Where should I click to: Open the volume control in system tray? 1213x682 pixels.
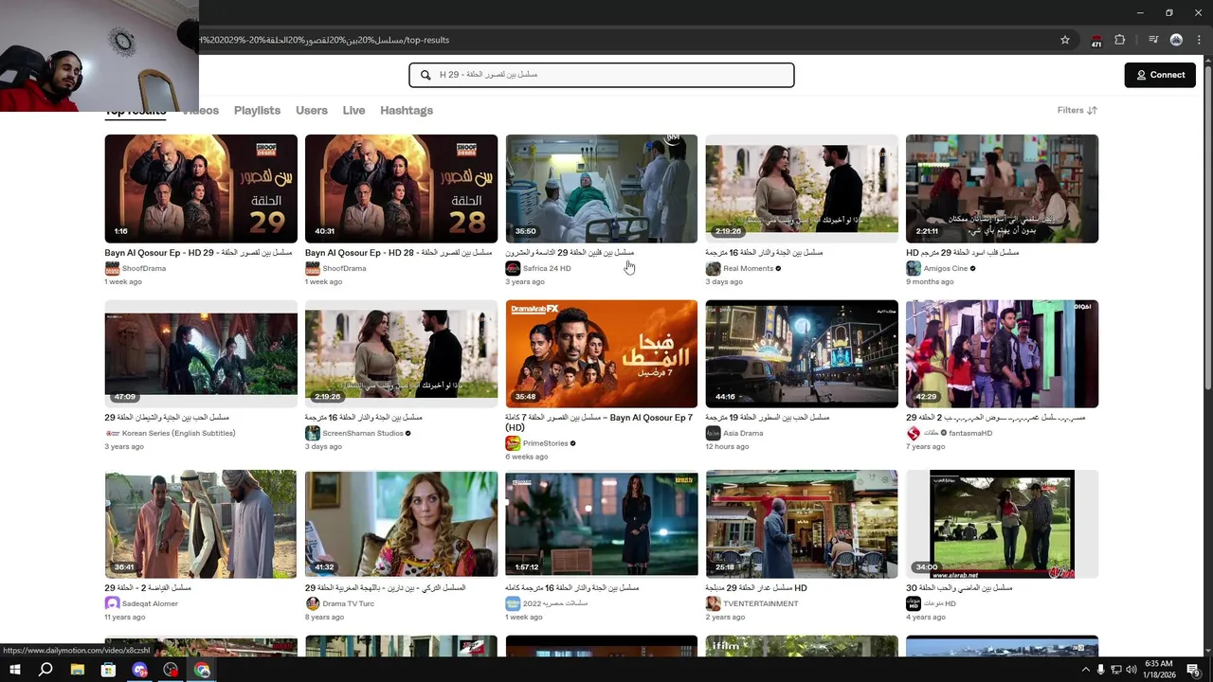tap(1131, 670)
